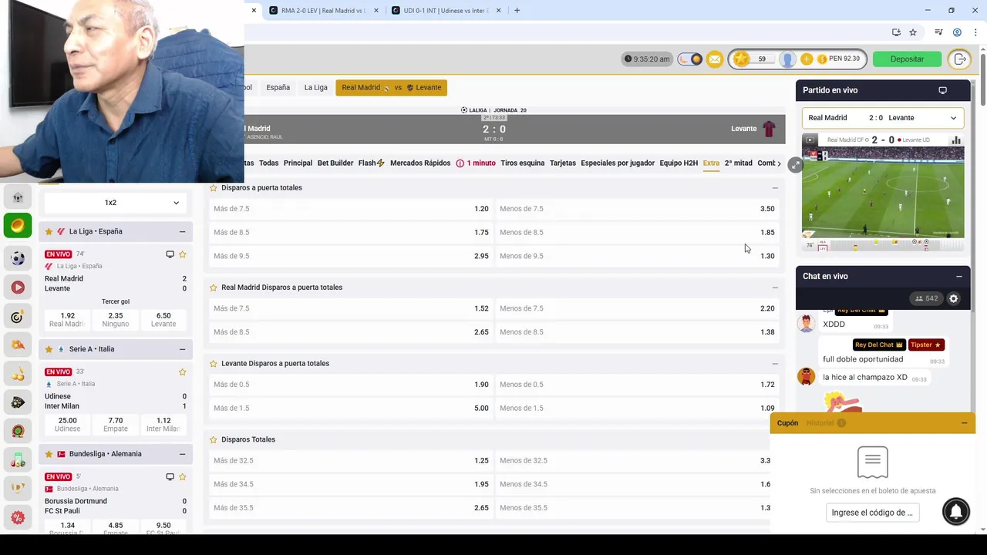987x555 pixels.
Task: Click the match timeline bar under video
Action: click(883, 245)
